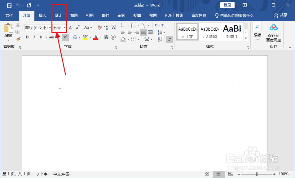This screenshot has width=295, height=178.
Task: Apply a text effect with the outlined A
Action: coord(75,37)
